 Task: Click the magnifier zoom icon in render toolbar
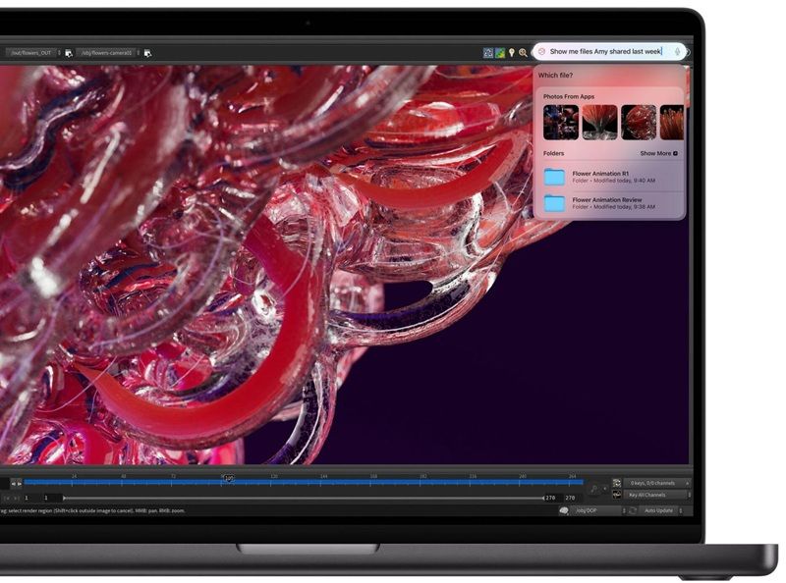(x=523, y=53)
